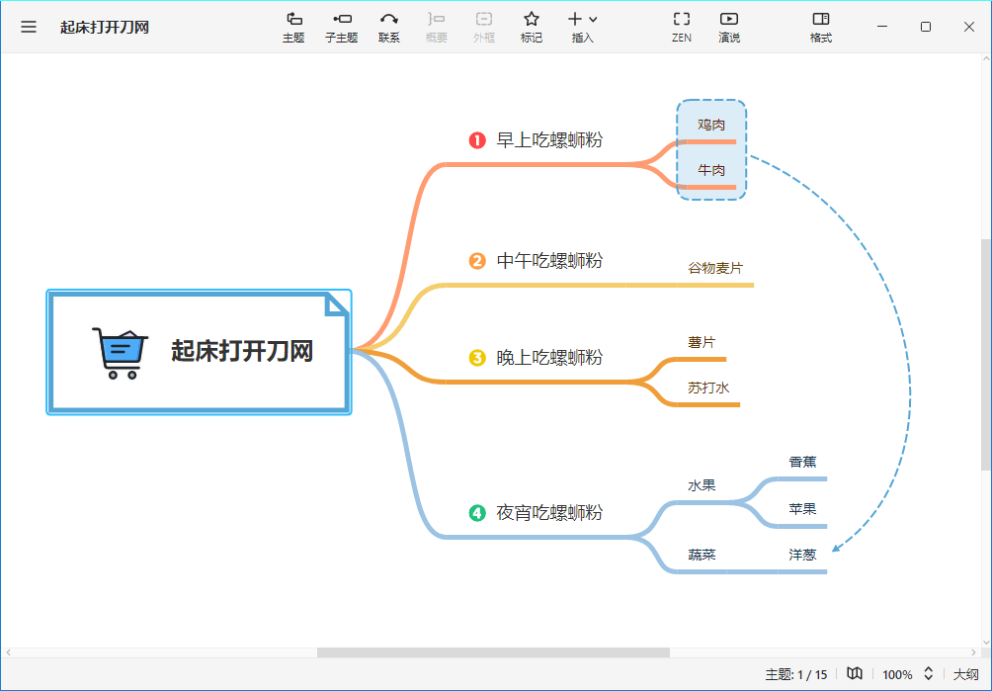Image resolution: width=992 pixels, height=691 pixels.
Task: Enter ZEN fullscreen mode
Action: coord(681,27)
